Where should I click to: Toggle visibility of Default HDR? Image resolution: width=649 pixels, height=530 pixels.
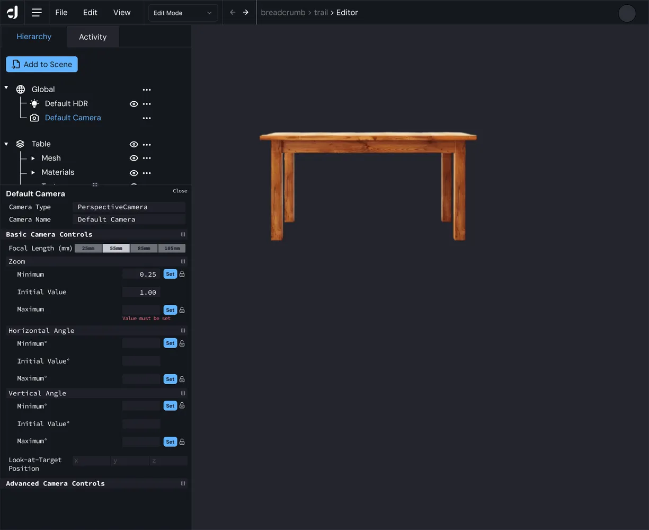coord(134,104)
